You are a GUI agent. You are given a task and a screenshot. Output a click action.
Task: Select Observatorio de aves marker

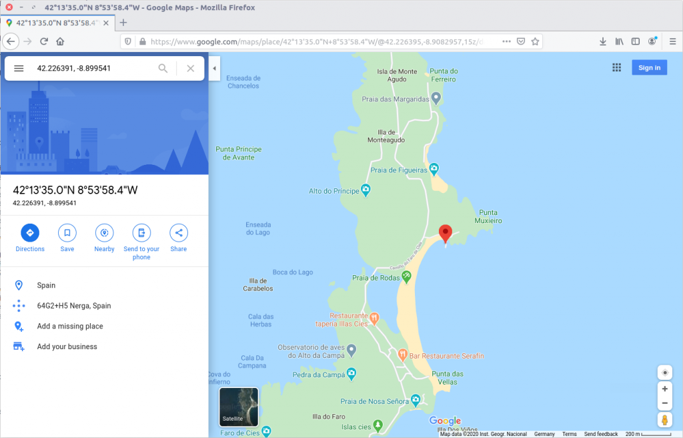(x=352, y=350)
